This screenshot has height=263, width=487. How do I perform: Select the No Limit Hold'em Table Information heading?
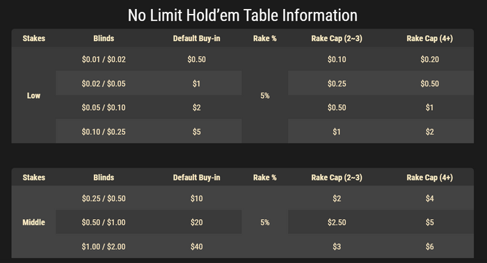(x=243, y=15)
